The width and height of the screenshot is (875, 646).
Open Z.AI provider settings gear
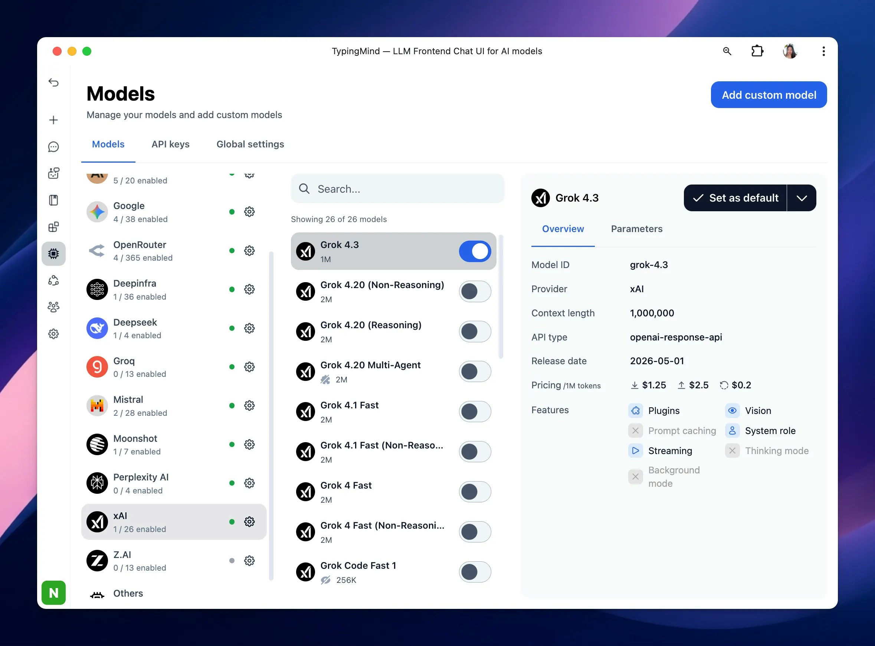(x=249, y=561)
